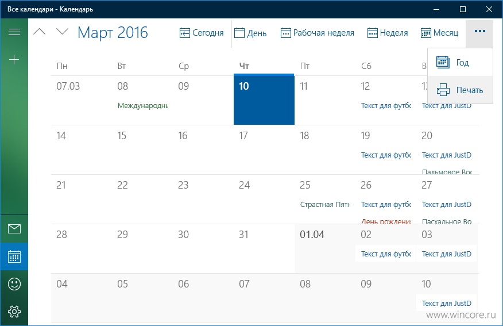503x326 pixels.
Task: Open feedback via the smiley icon
Action: (x=14, y=284)
